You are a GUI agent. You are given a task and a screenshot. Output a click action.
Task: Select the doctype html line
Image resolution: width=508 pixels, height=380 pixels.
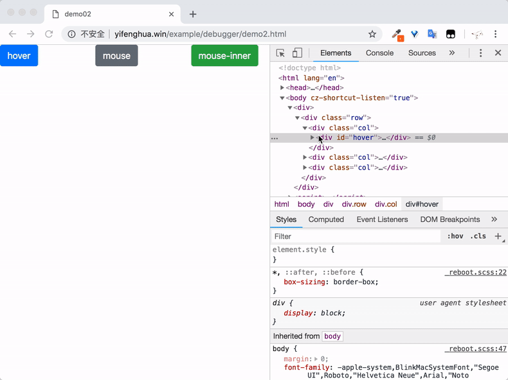pos(309,68)
